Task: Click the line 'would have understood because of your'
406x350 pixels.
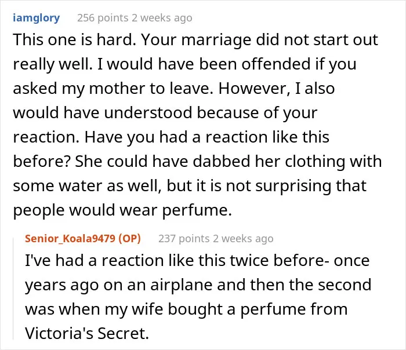Action: [165, 113]
